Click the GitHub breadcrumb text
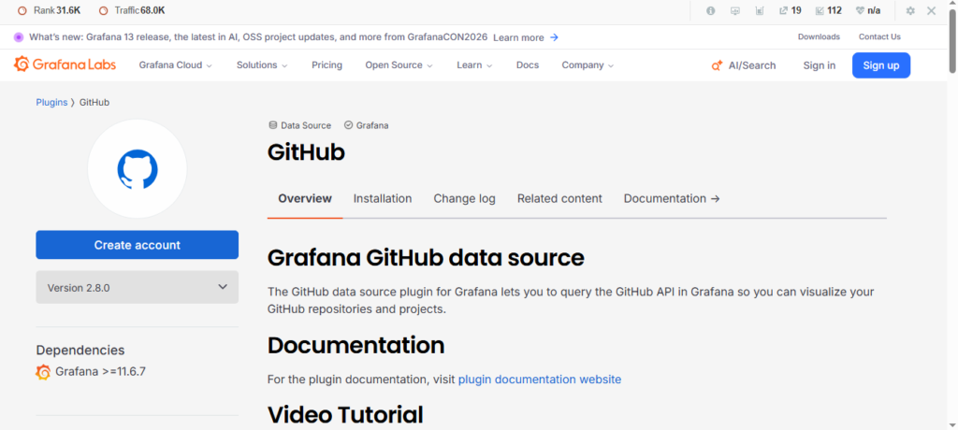Image resolution: width=958 pixels, height=430 pixels. tap(94, 103)
